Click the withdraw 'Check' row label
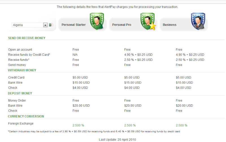The image size is (226, 142). tap(13, 88)
